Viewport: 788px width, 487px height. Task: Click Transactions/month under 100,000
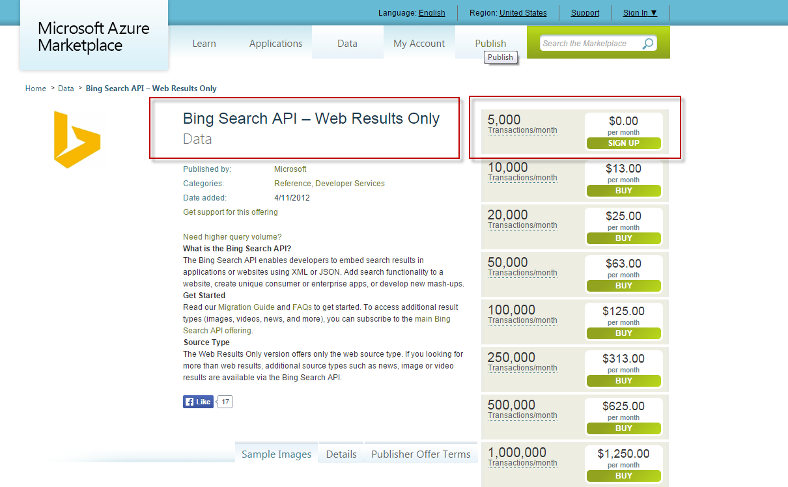522,320
